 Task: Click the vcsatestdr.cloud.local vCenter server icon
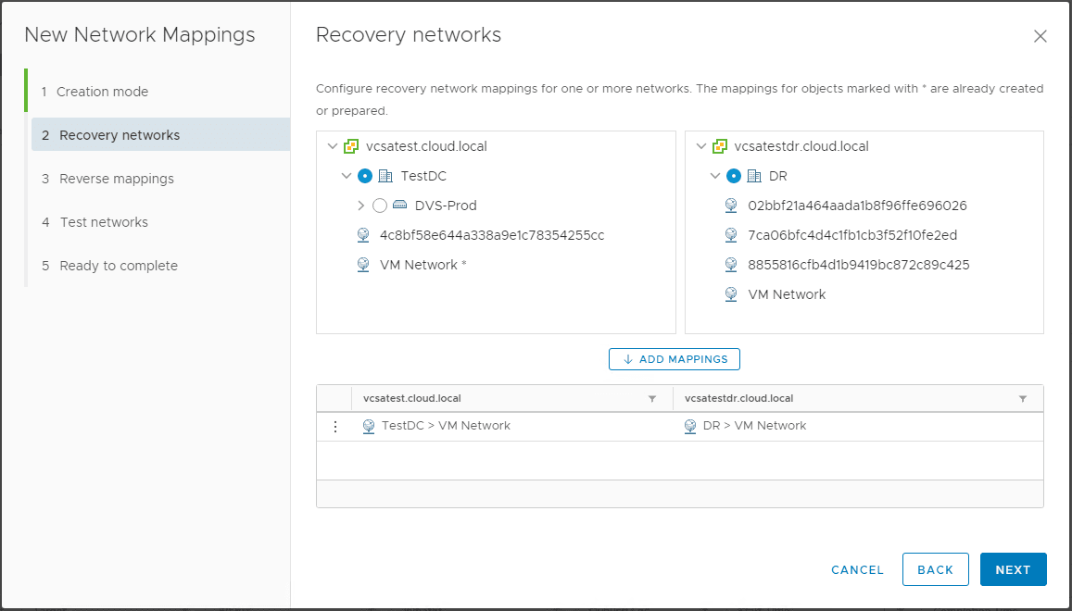point(720,146)
